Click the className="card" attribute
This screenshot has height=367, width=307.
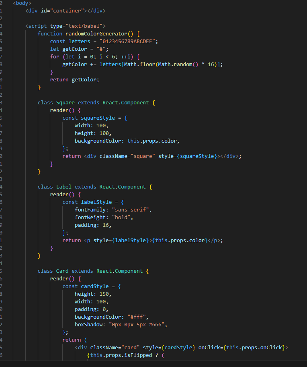click(115, 348)
